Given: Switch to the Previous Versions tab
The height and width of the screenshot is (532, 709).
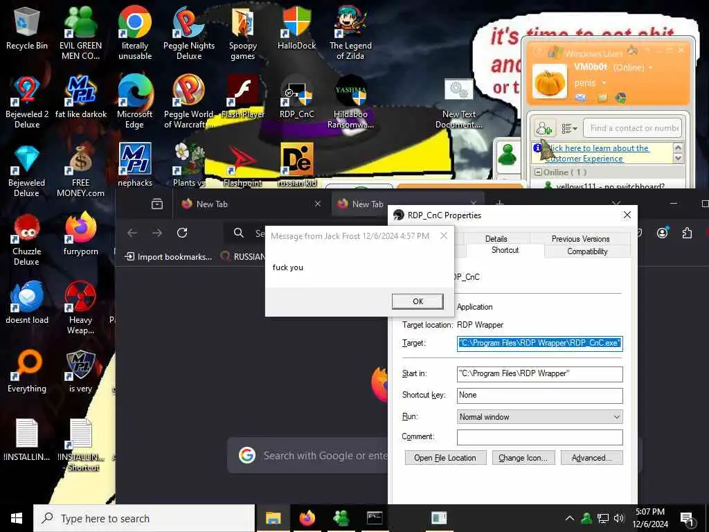Looking at the screenshot, I should coord(581,238).
